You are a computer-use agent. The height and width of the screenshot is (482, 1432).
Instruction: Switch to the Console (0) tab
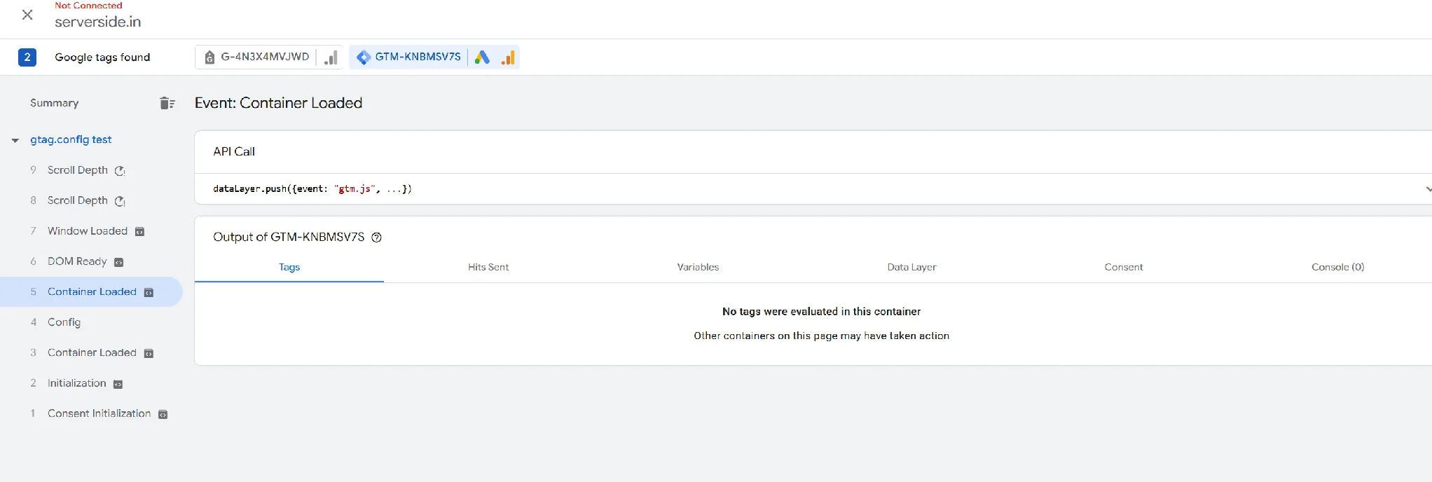pyautogui.click(x=1338, y=267)
